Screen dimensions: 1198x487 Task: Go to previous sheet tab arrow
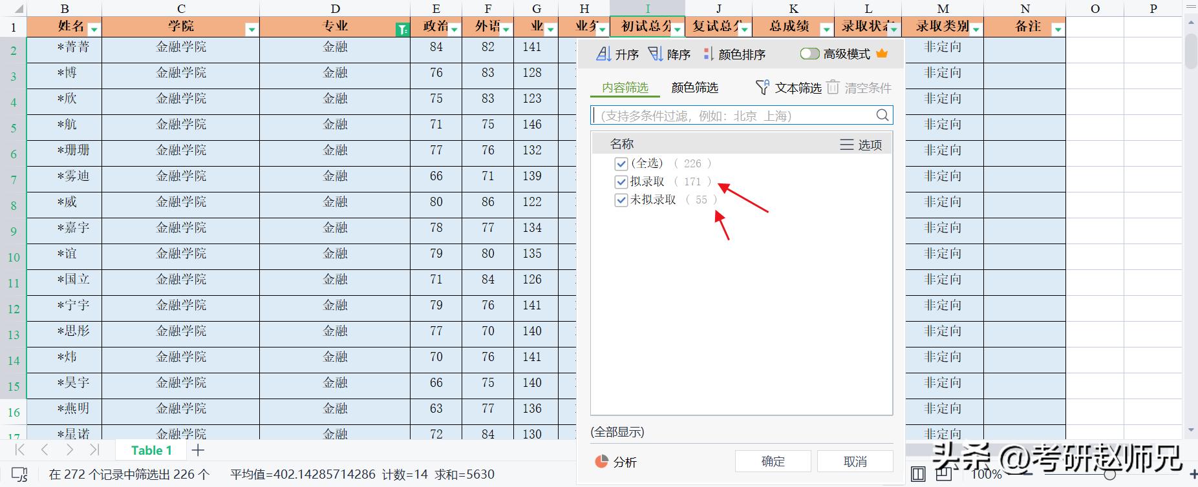(45, 450)
